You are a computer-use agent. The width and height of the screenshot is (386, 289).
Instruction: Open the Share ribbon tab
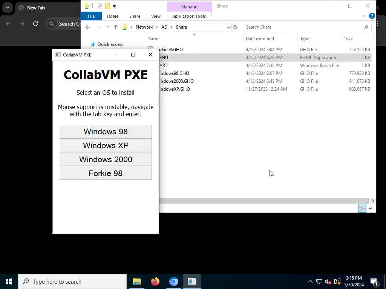point(135,16)
